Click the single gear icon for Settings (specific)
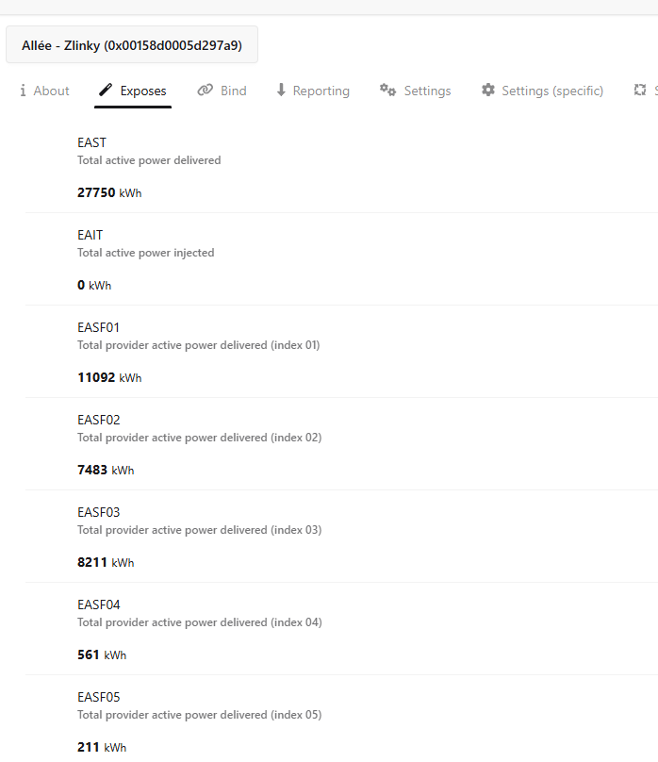 click(x=487, y=91)
